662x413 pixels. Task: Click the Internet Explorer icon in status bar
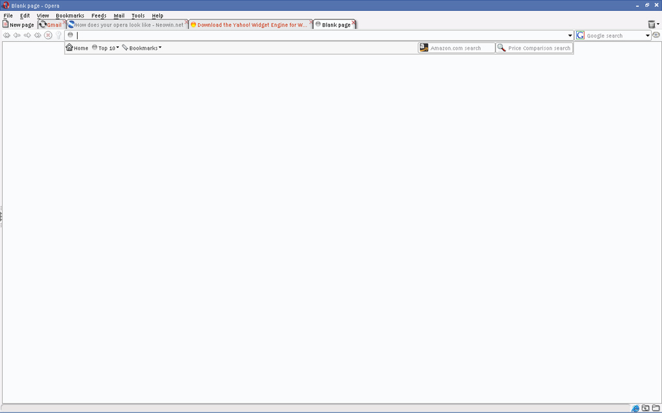click(x=635, y=408)
